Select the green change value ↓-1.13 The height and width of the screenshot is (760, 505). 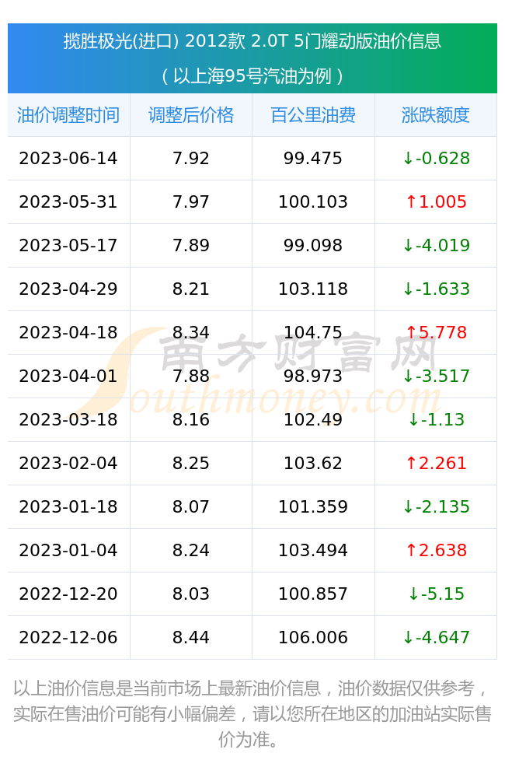(x=437, y=420)
